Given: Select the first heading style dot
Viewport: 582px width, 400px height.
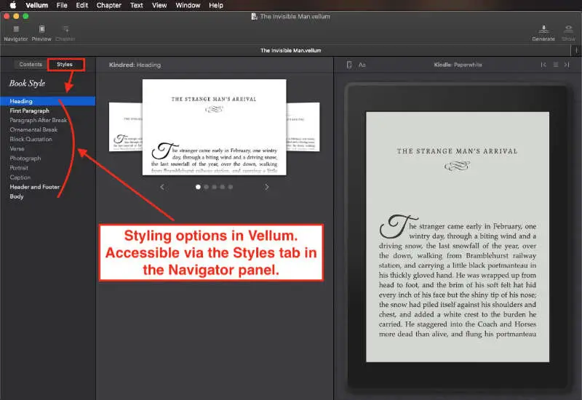Looking at the screenshot, I should pyautogui.click(x=198, y=187).
